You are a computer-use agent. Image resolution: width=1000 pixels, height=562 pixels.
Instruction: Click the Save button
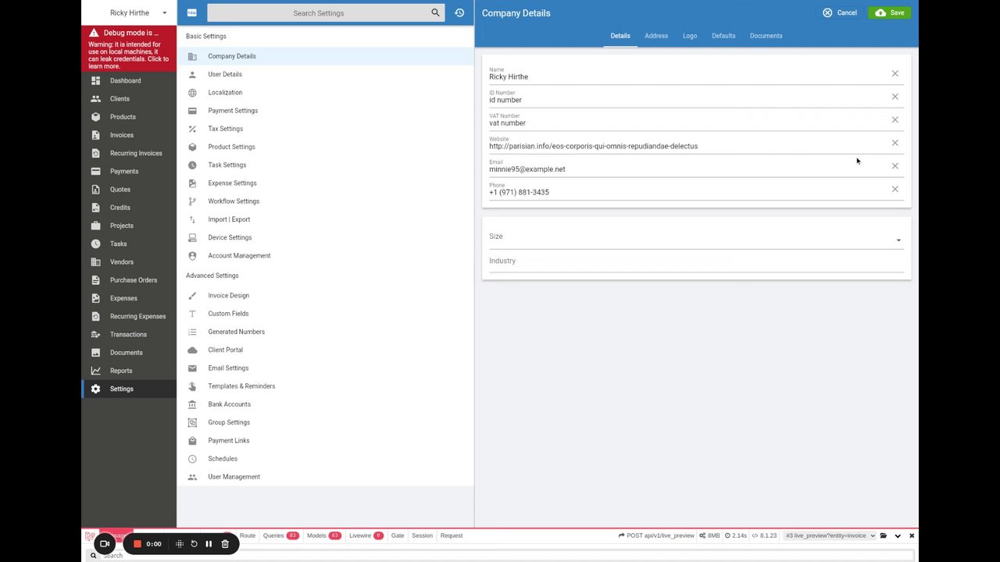(x=889, y=12)
